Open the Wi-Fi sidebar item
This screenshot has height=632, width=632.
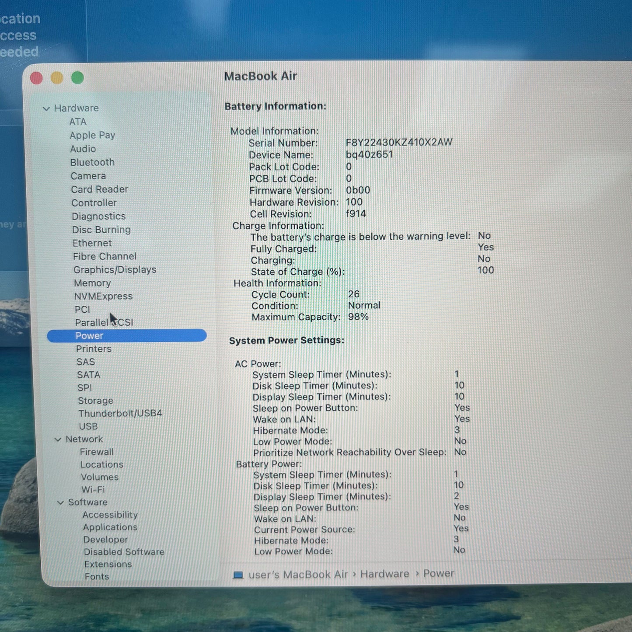[x=93, y=489]
